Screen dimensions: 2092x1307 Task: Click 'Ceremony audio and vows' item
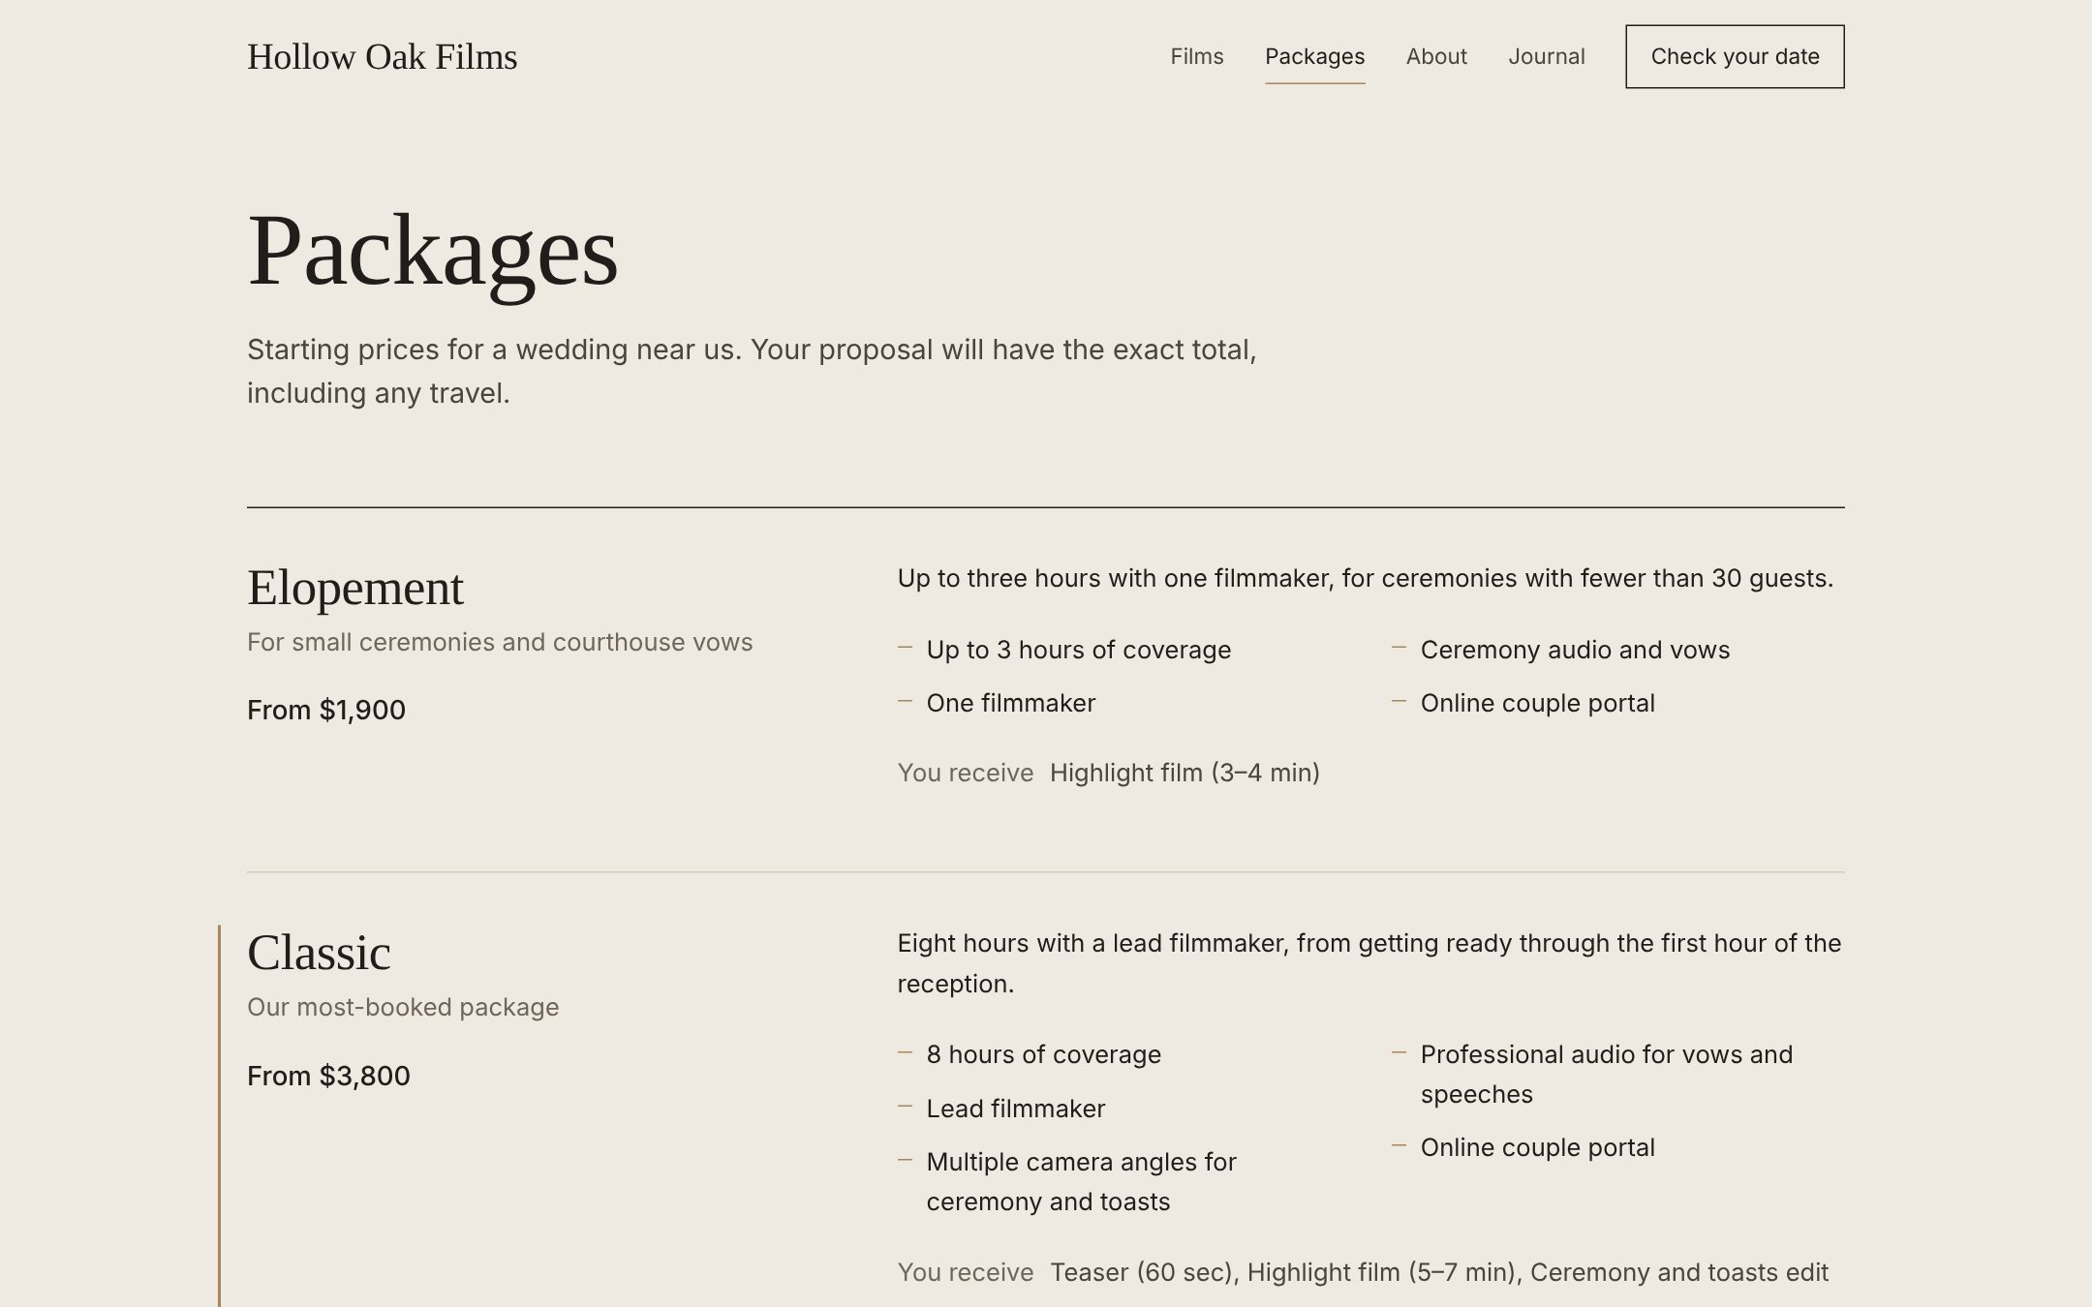(x=1575, y=650)
